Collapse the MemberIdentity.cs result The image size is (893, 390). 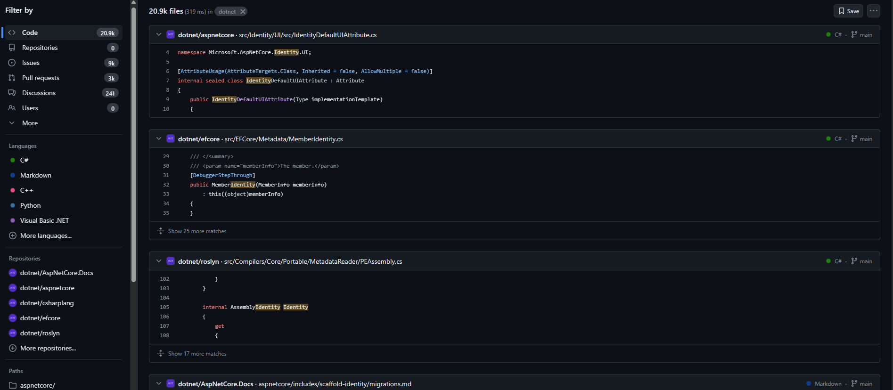point(159,139)
